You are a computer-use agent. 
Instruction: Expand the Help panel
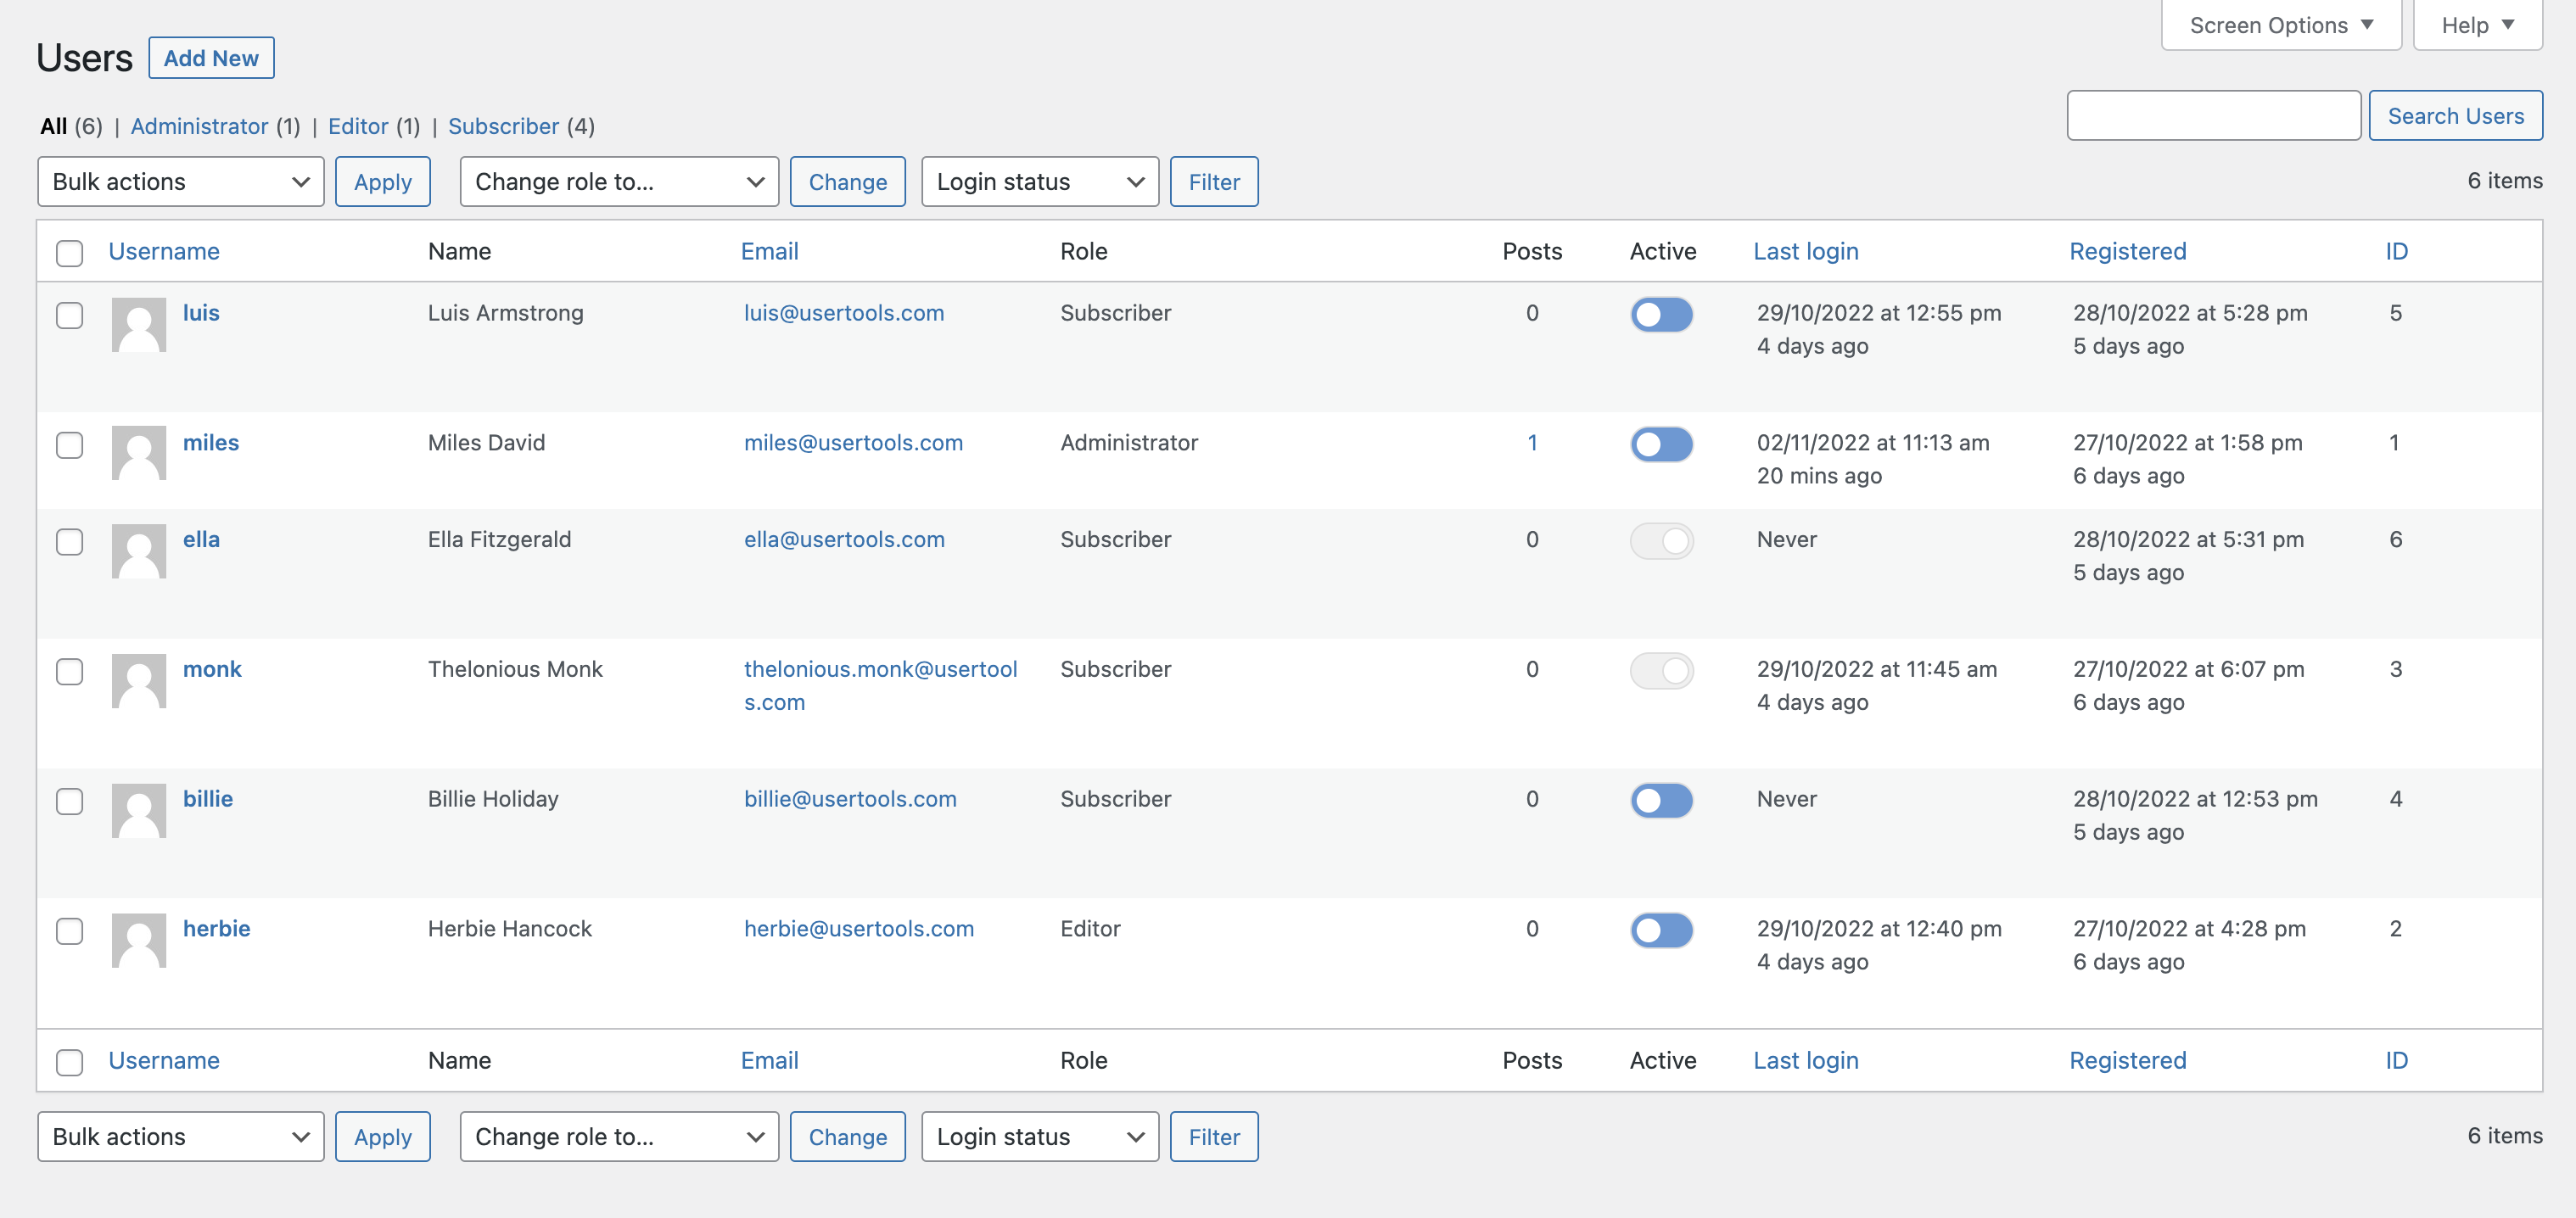pos(2477,25)
